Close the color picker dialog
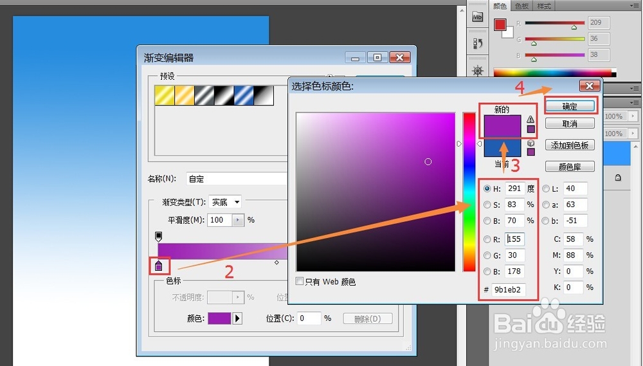Screen dimensions: 643x366 pos(590,86)
